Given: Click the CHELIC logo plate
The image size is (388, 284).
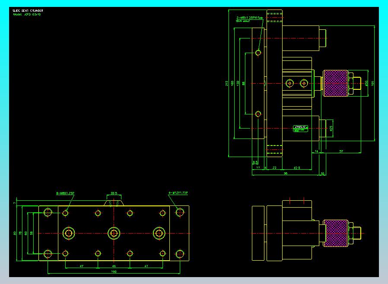Looking at the screenshot, I should [x=300, y=129].
